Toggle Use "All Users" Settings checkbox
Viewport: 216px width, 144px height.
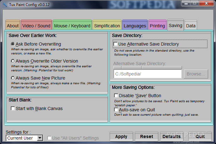[49, 138]
